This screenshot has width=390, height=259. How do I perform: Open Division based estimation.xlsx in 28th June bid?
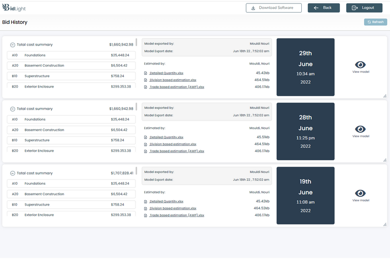tap(173, 144)
